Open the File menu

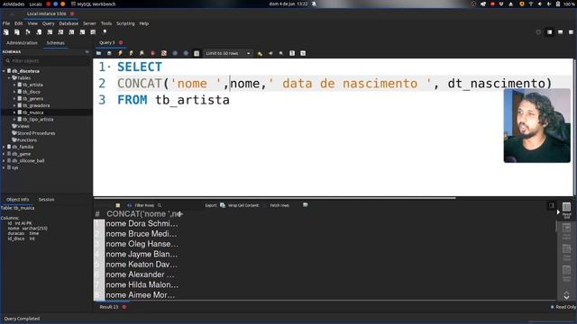point(6,23)
